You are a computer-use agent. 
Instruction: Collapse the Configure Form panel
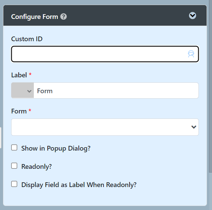coord(192,16)
